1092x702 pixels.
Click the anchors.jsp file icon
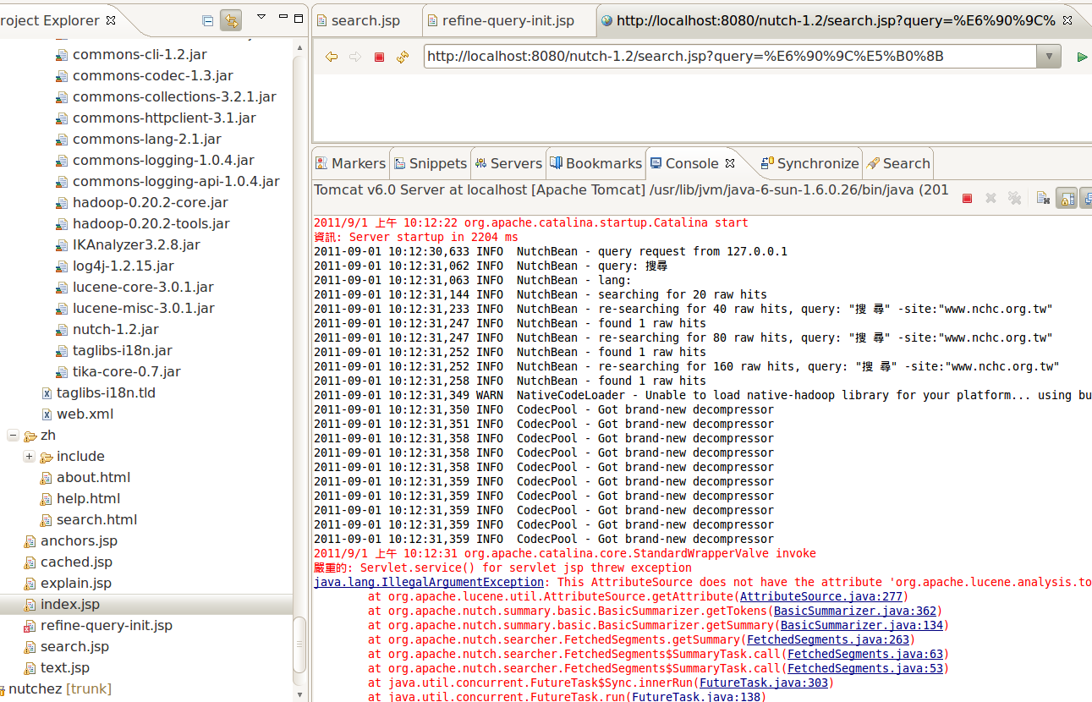tap(30, 541)
